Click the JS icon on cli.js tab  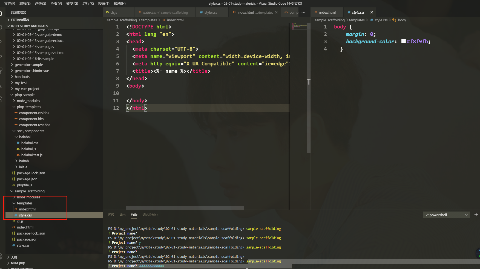(x=107, y=12)
